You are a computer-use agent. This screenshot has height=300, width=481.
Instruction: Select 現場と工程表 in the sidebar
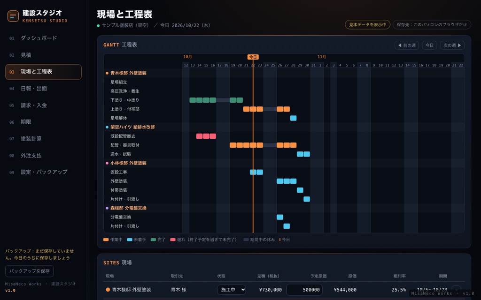click(43, 72)
